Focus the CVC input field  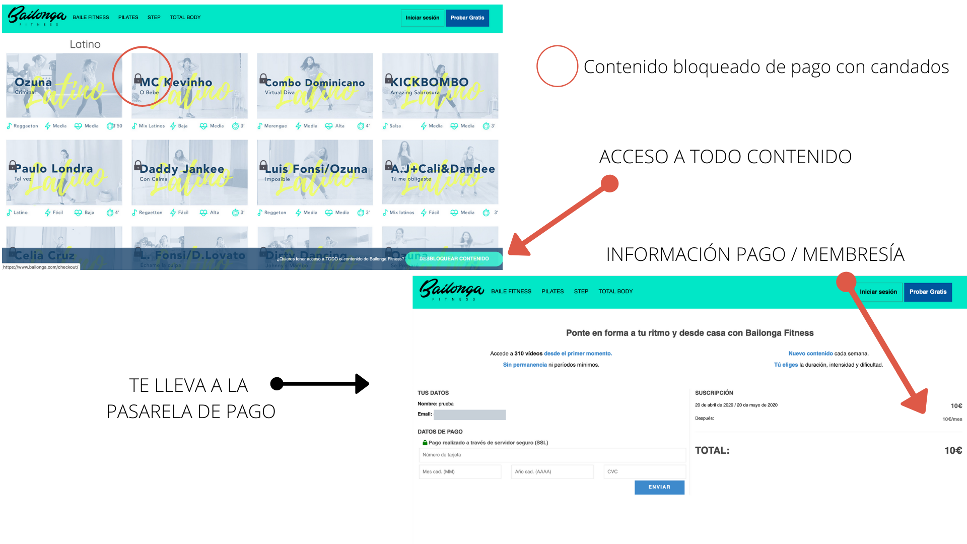point(644,472)
